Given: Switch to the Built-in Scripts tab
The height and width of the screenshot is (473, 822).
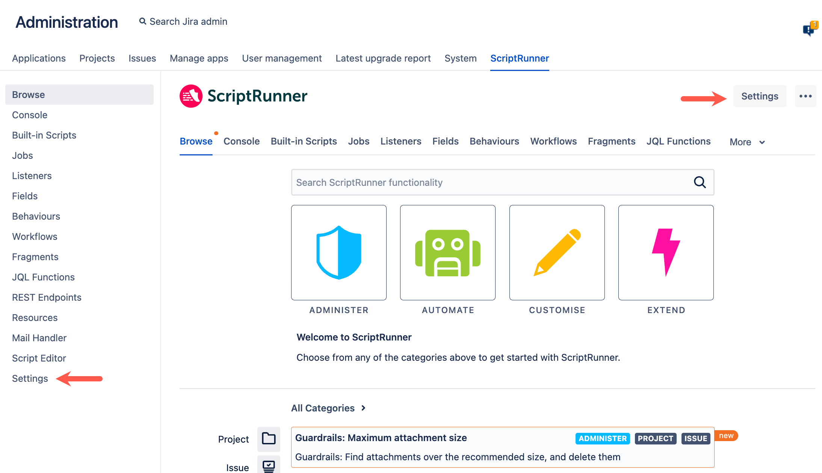Looking at the screenshot, I should pyautogui.click(x=304, y=141).
